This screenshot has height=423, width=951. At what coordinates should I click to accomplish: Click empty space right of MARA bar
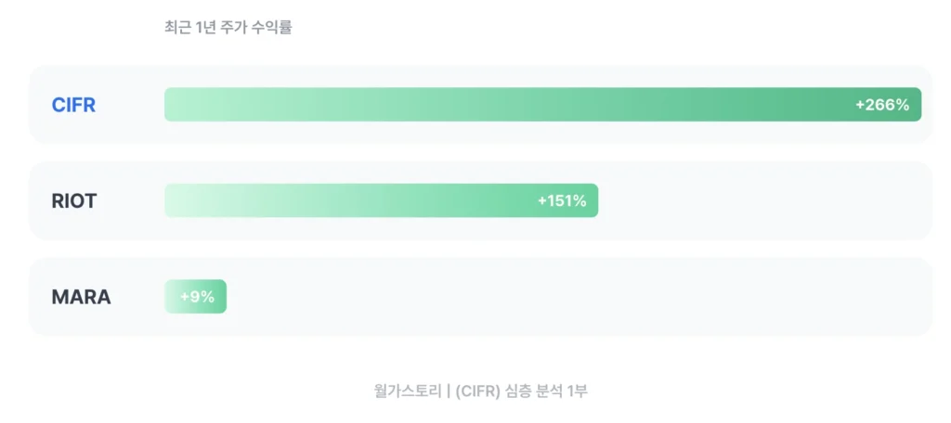(x=576, y=297)
